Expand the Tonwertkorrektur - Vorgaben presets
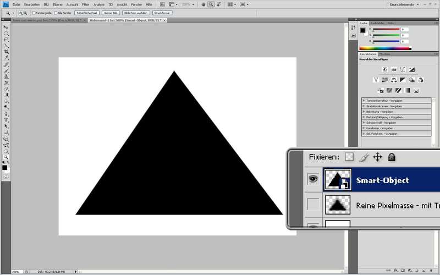 tap(364, 100)
